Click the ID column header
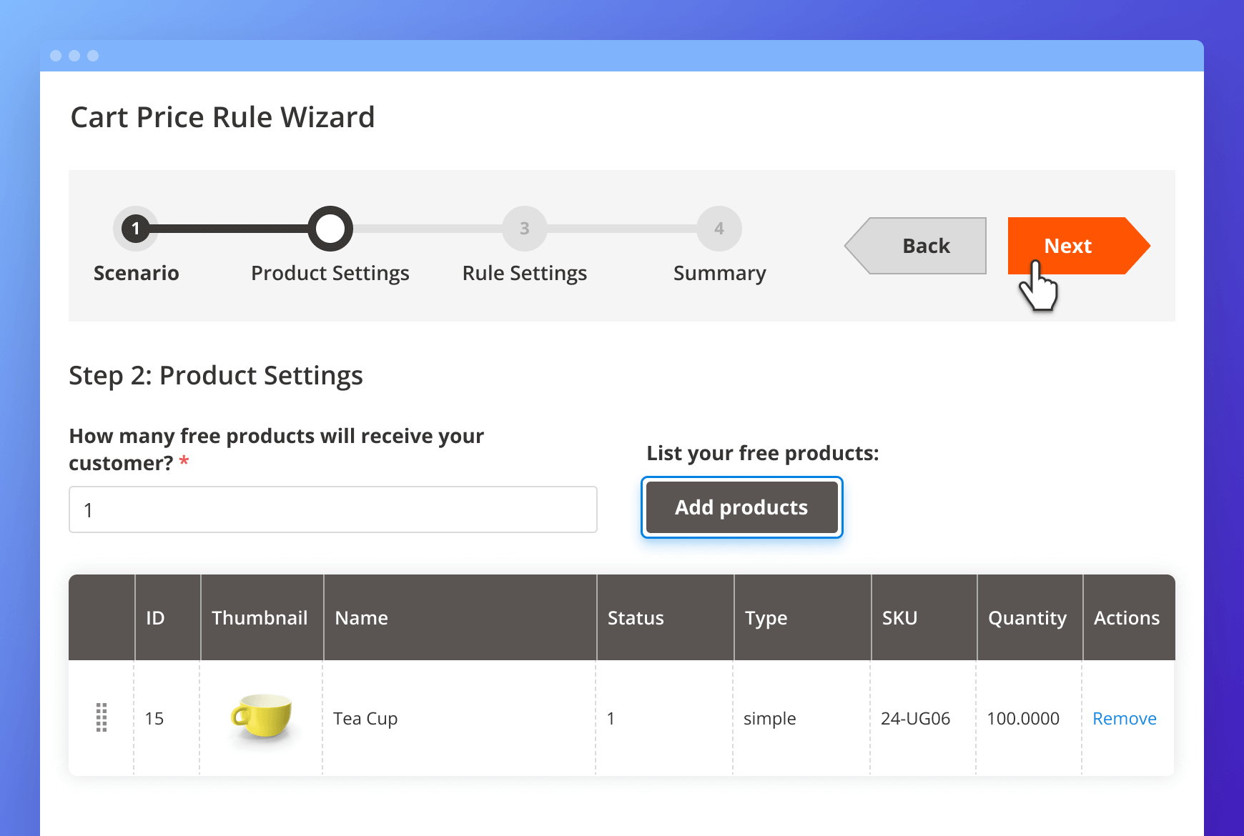 [x=155, y=618]
